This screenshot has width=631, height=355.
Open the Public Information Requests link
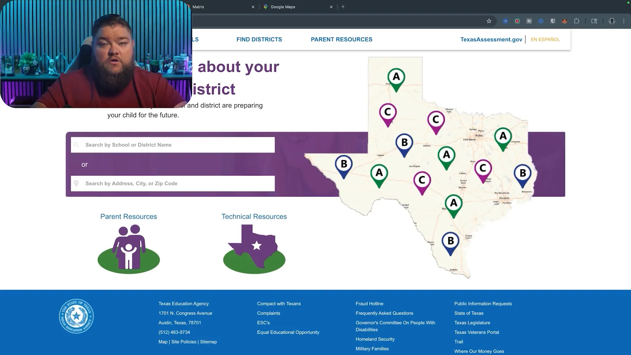pos(483,304)
